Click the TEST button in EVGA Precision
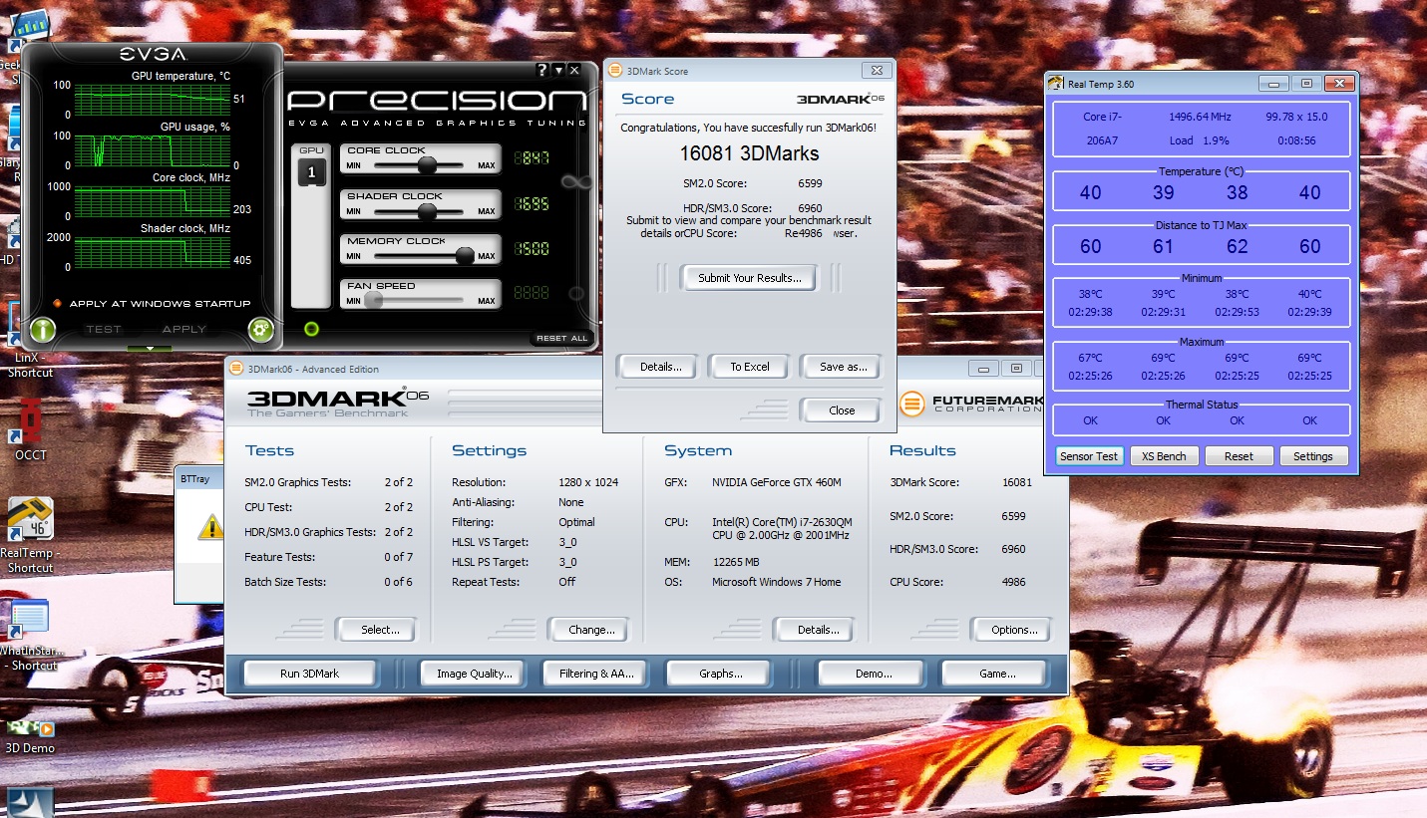 pos(104,329)
